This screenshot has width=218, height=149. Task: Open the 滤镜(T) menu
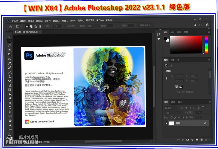65,21
